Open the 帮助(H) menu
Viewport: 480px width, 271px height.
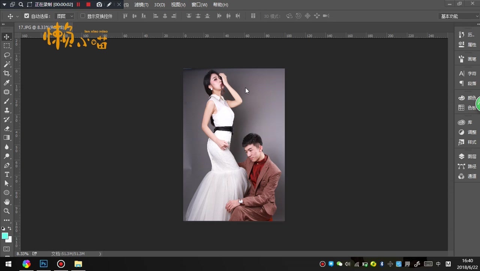click(x=220, y=5)
